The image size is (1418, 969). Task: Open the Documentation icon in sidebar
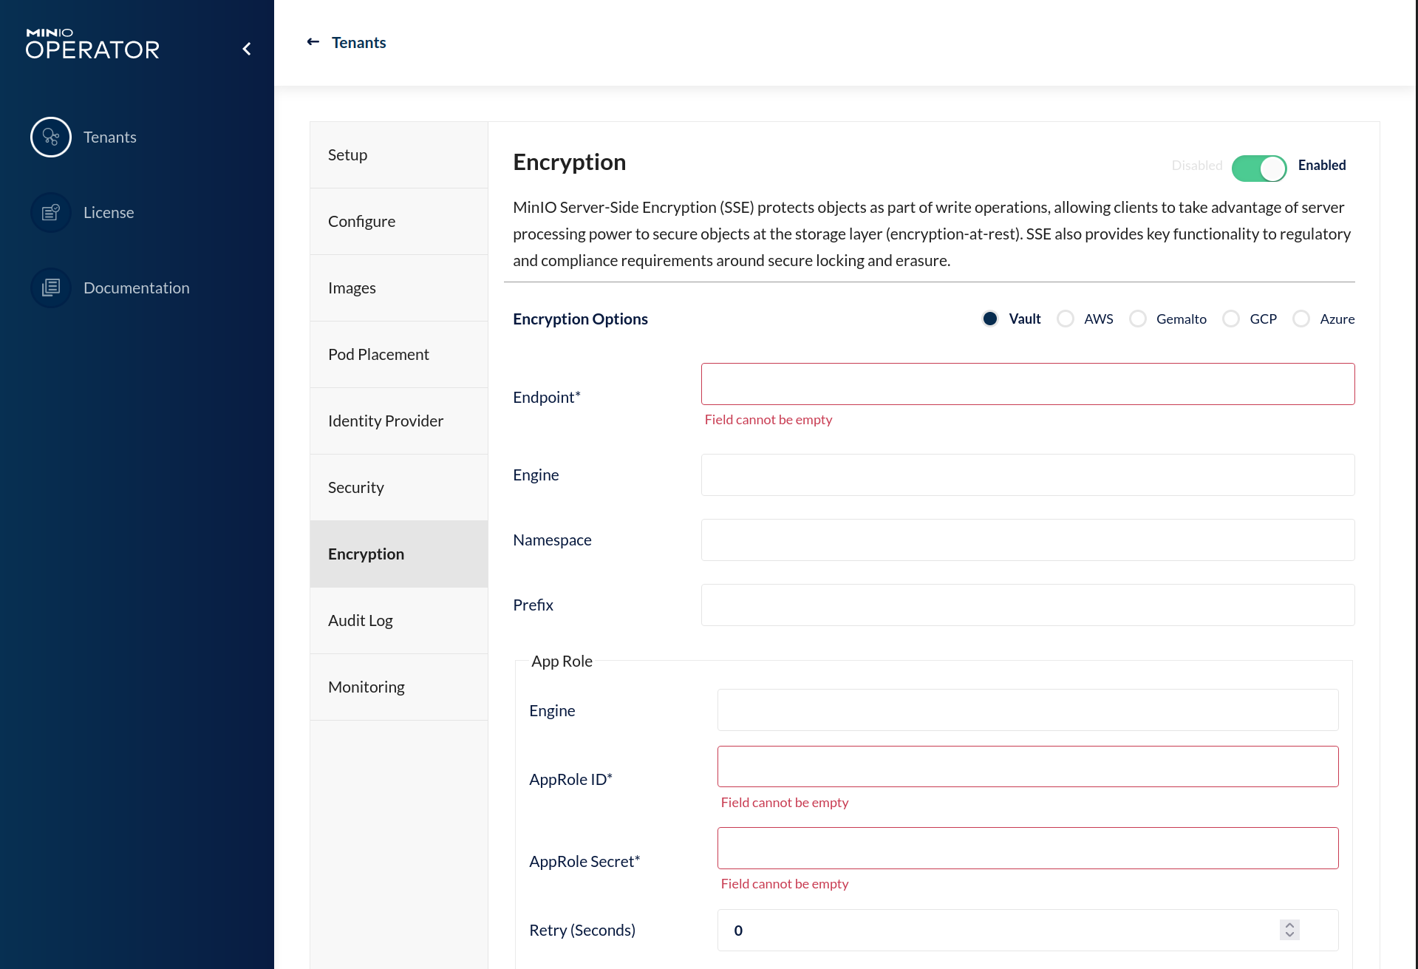pyautogui.click(x=50, y=288)
